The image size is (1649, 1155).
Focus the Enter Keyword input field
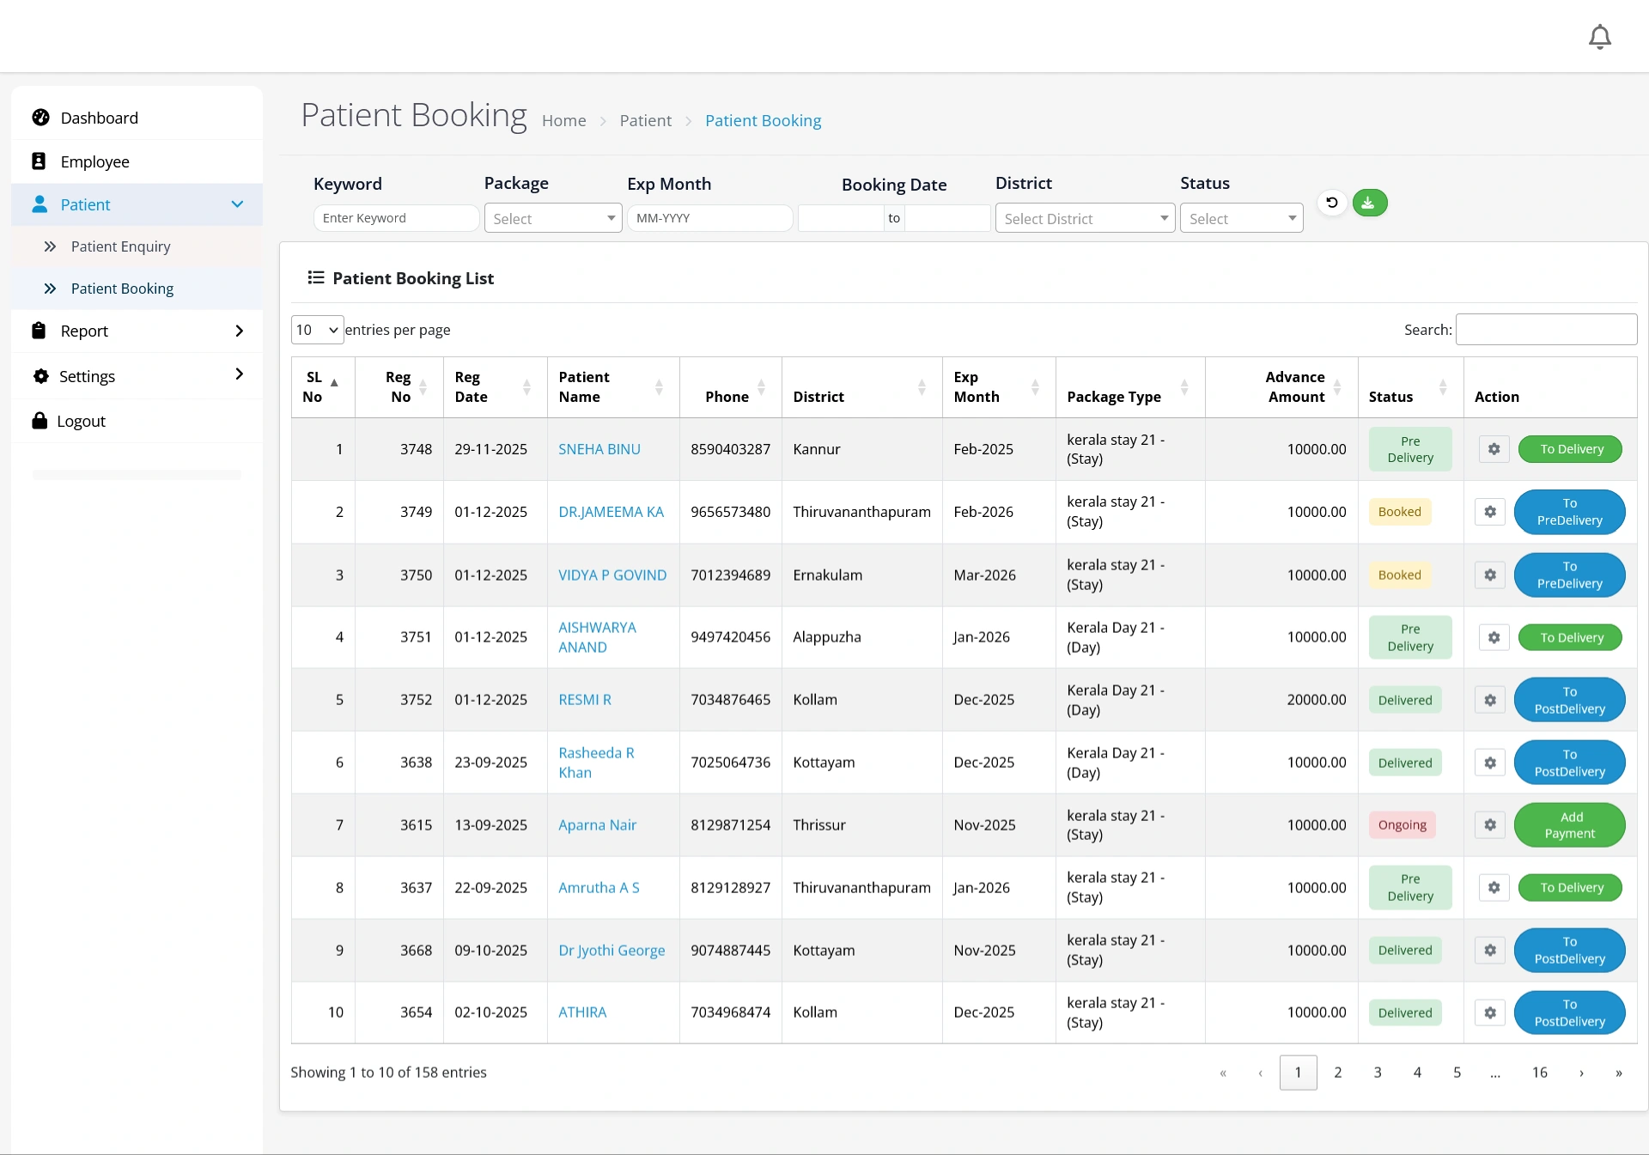[396, 218]
